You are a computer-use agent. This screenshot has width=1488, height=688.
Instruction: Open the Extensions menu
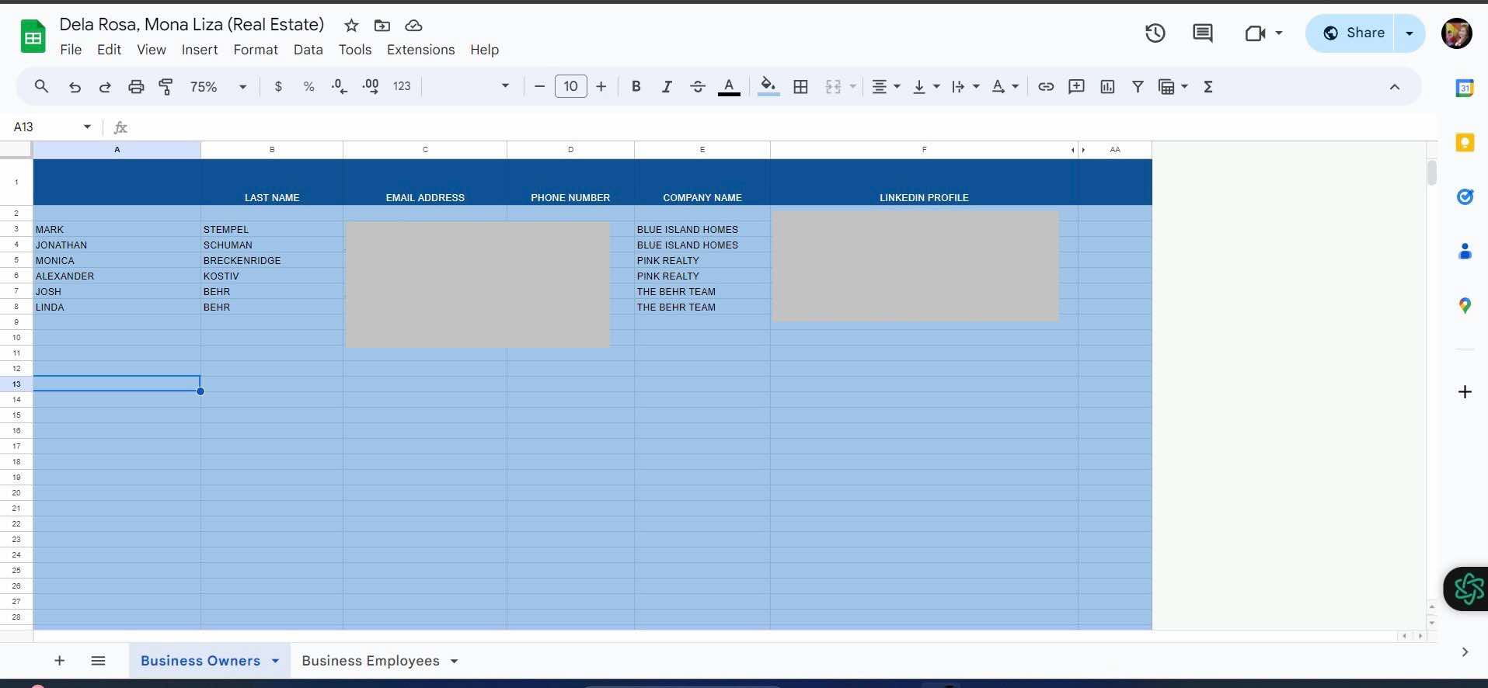(x=421, y=50)
